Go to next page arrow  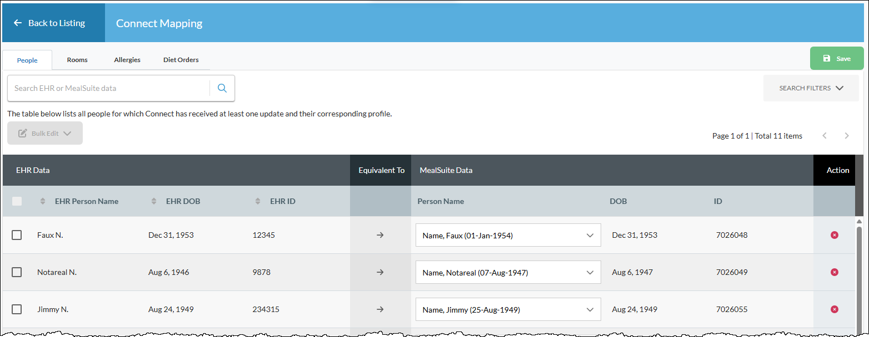(x=847, y=136)
